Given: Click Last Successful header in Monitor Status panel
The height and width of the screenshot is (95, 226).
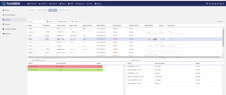Looking at the screenshot, I should [160, 63].
